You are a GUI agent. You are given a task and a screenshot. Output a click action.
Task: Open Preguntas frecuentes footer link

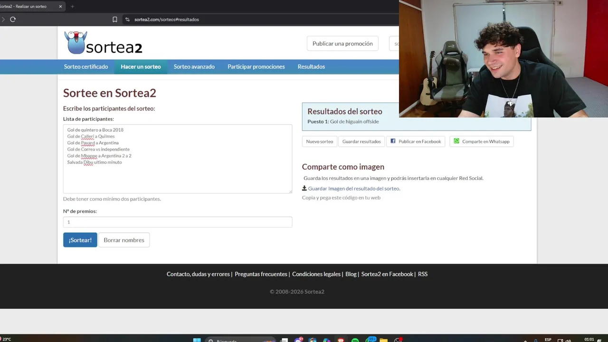click(x=261, y=274)
